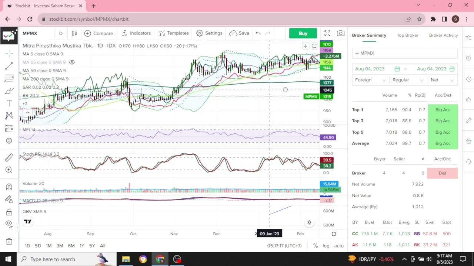Toggle percent scale mode

[x=315, y=246]
